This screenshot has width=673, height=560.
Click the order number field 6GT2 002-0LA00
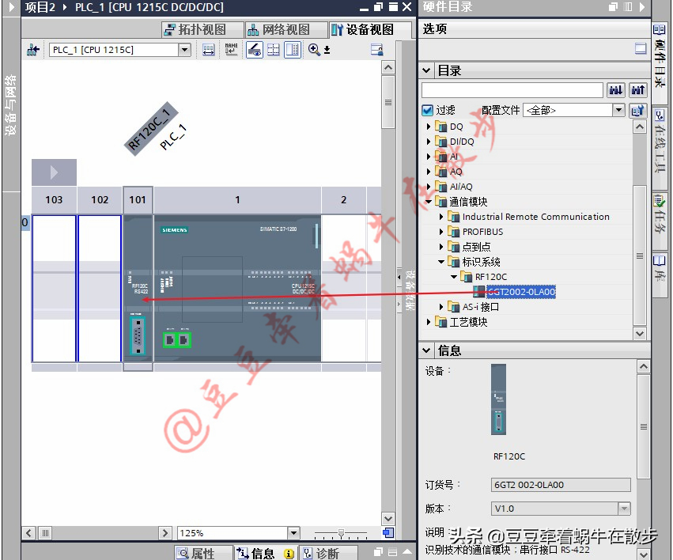[561, 485]
